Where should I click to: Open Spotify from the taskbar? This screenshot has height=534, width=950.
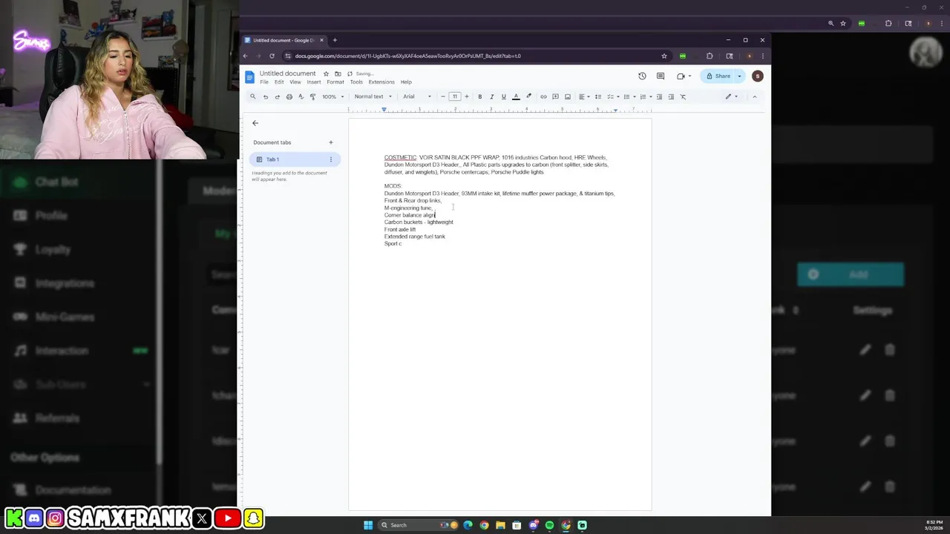click(x=549, y=525)
